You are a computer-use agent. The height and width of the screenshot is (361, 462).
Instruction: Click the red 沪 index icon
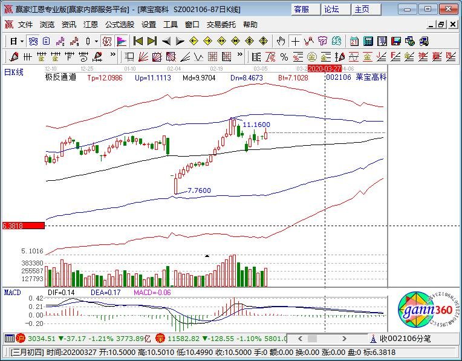pos(21,339)
